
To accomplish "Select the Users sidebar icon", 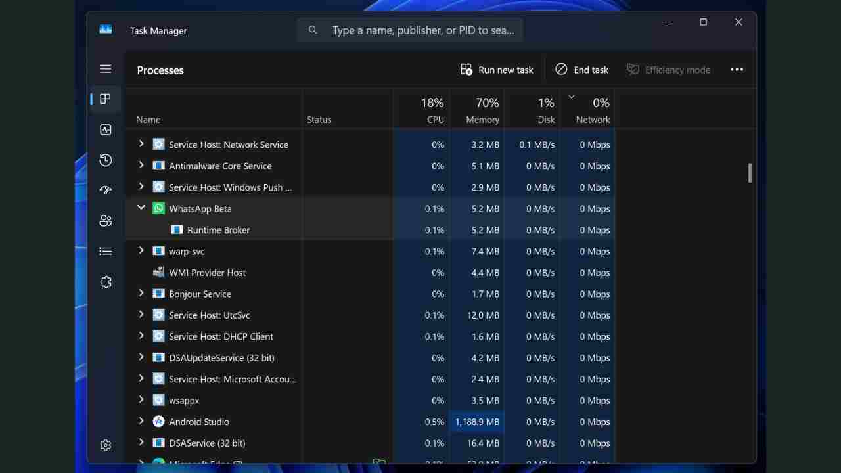I will [105, 221].
